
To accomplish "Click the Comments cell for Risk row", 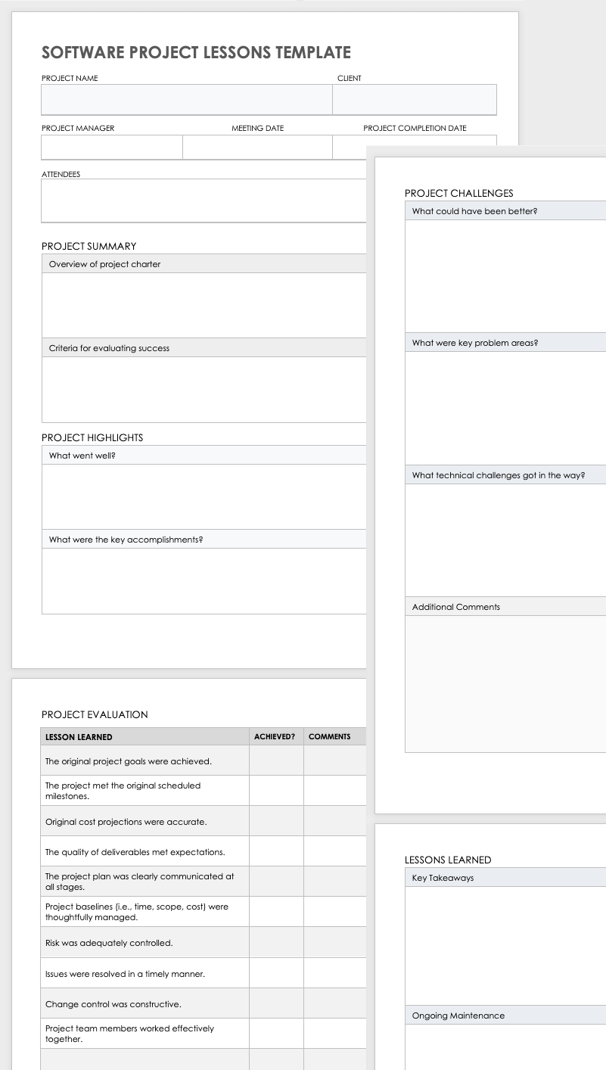I will tap(335, 943).
